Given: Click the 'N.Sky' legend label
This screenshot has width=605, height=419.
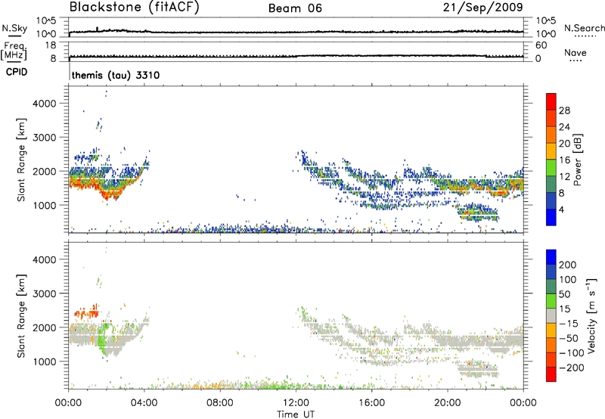Looking at the screenshot, I should [x=14, y=28].
